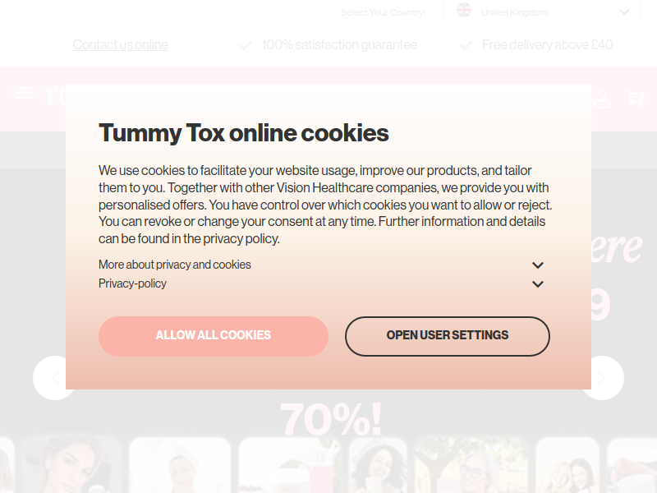The image size is (657, 493).
Task: Select the 70%! banner text
Action: coord(331,419)
